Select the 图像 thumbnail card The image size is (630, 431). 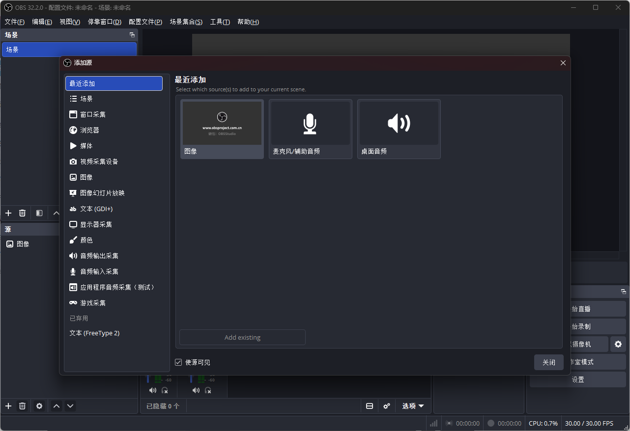pos(222,129)
